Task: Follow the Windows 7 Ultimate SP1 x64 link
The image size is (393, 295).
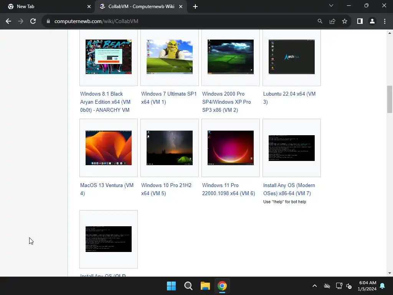Action: tap(169, 98)
